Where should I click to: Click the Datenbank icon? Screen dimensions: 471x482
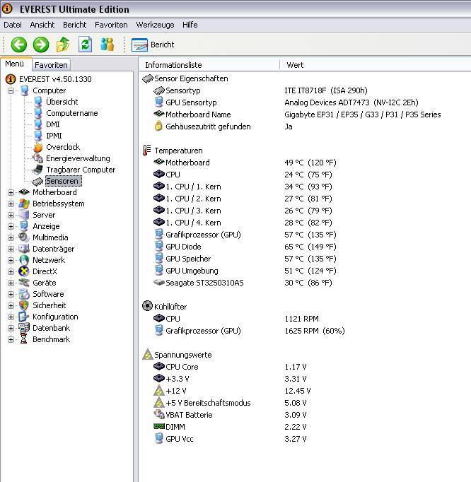(x=24, y=329)
